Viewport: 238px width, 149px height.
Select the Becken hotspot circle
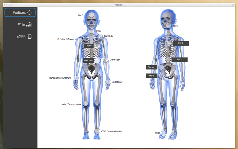tap(161, 67)
